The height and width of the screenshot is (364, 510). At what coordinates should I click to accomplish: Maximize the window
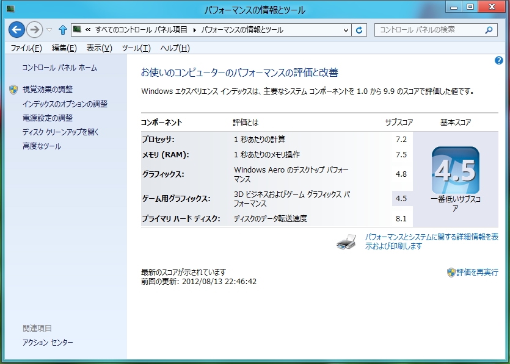[x=470, y=7]
